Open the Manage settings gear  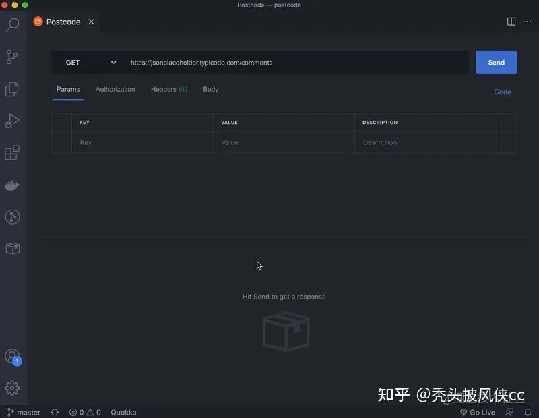[x=12, y=388]
